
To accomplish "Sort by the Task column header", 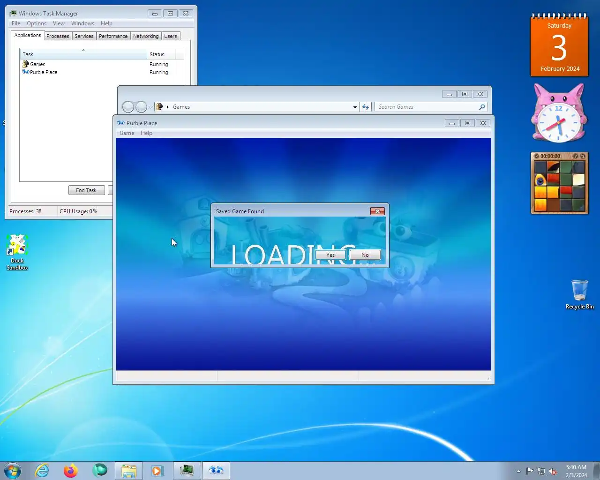I will 83,54.
